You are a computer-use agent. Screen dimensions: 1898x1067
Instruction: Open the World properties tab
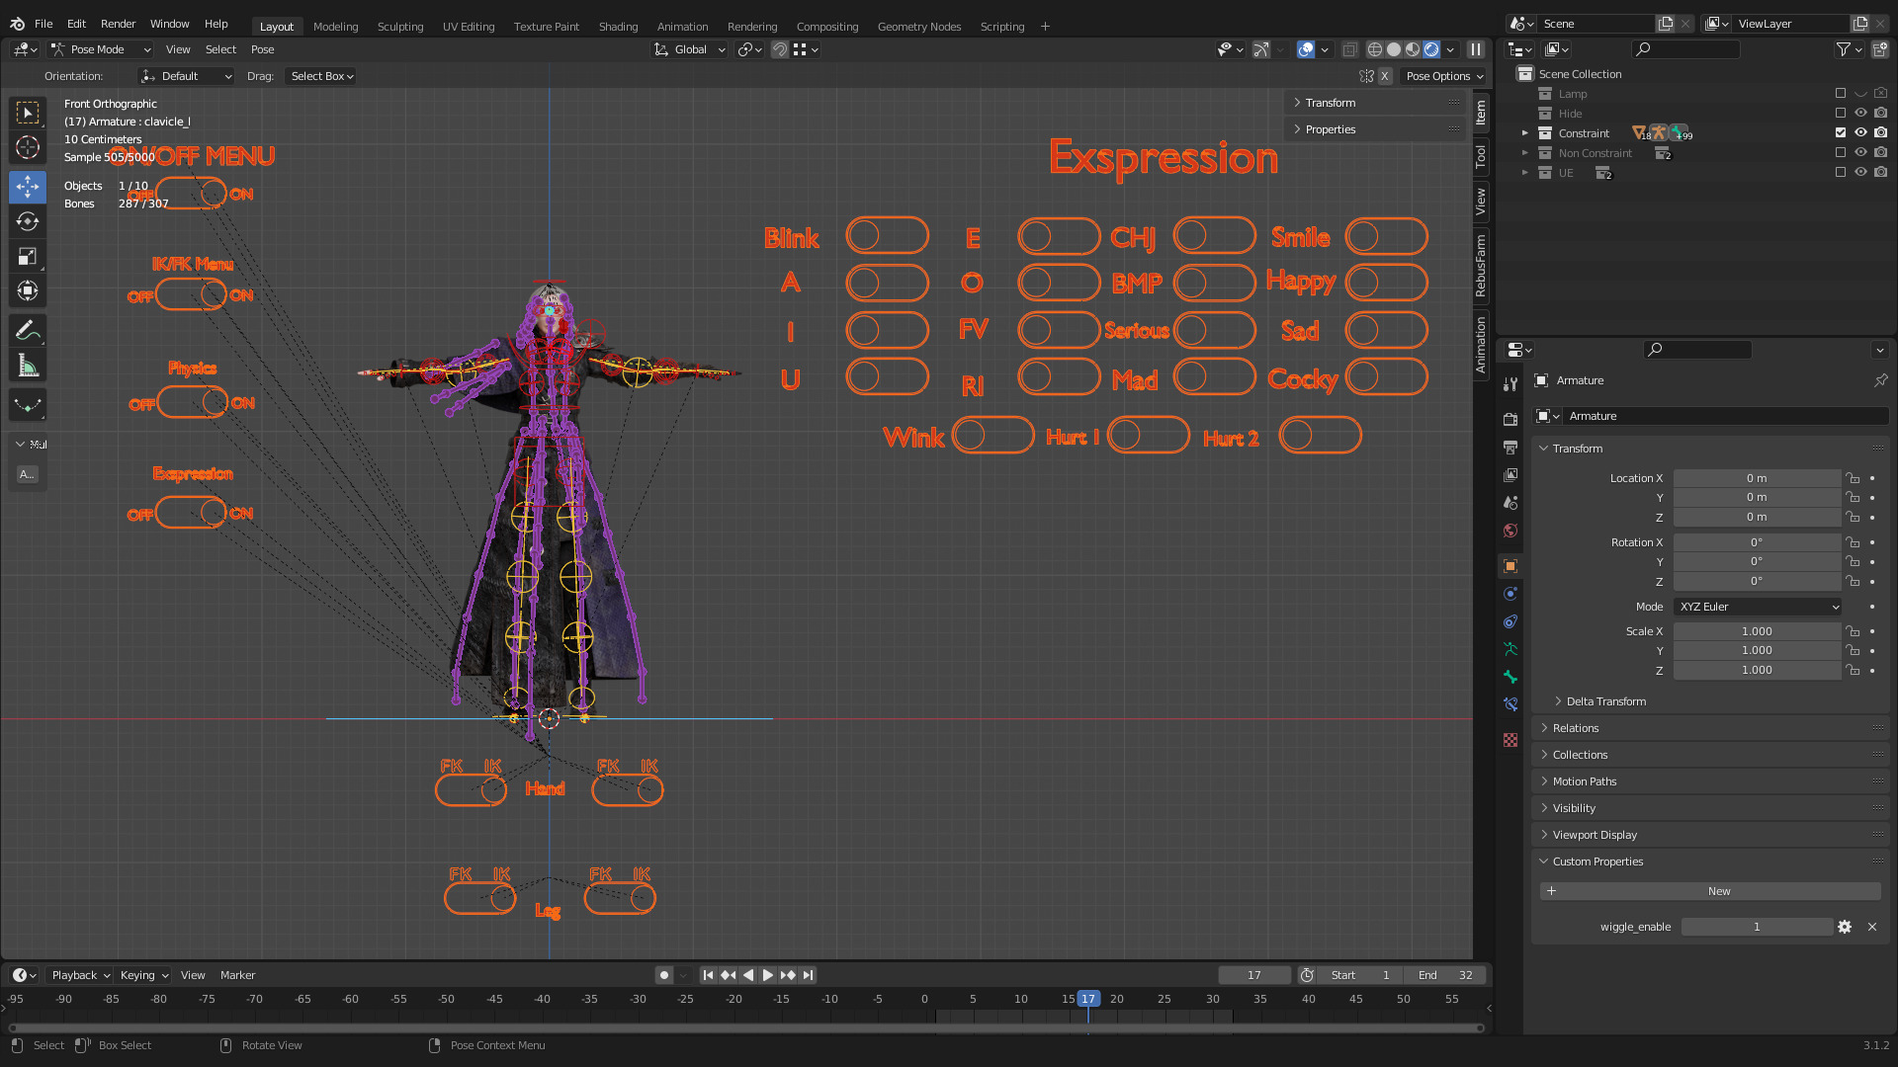[x=1510, y=531]
